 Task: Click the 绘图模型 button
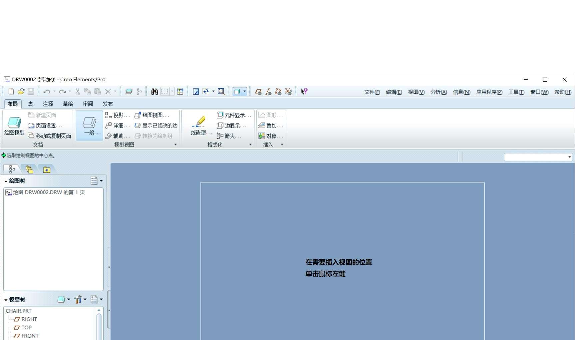tap(14, 126)
